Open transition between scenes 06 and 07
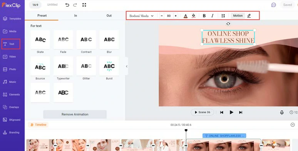Screen dimensions: 298x151 point(261,146)
